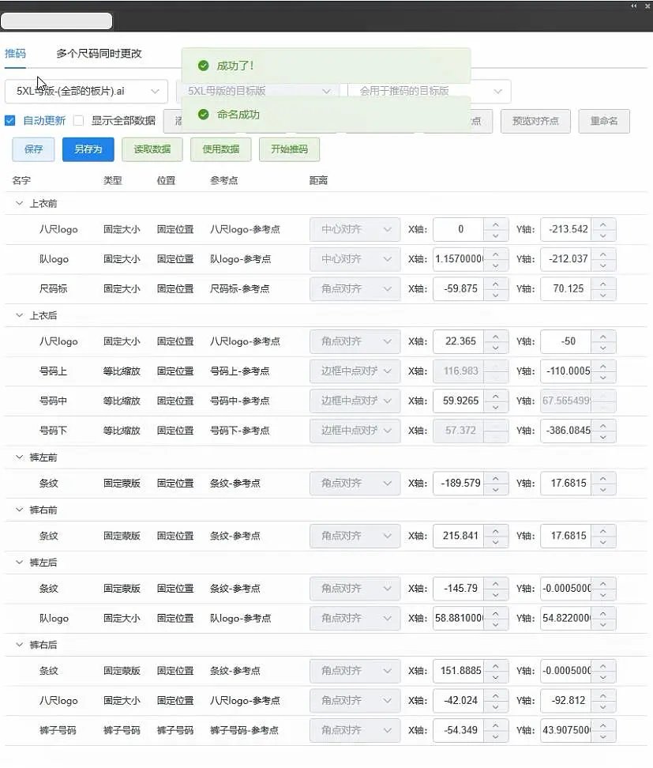653x768 pixels.
Task: Increase X-axis value for 号码中 row
Action: pyautogui.click(x=495, y=396)
